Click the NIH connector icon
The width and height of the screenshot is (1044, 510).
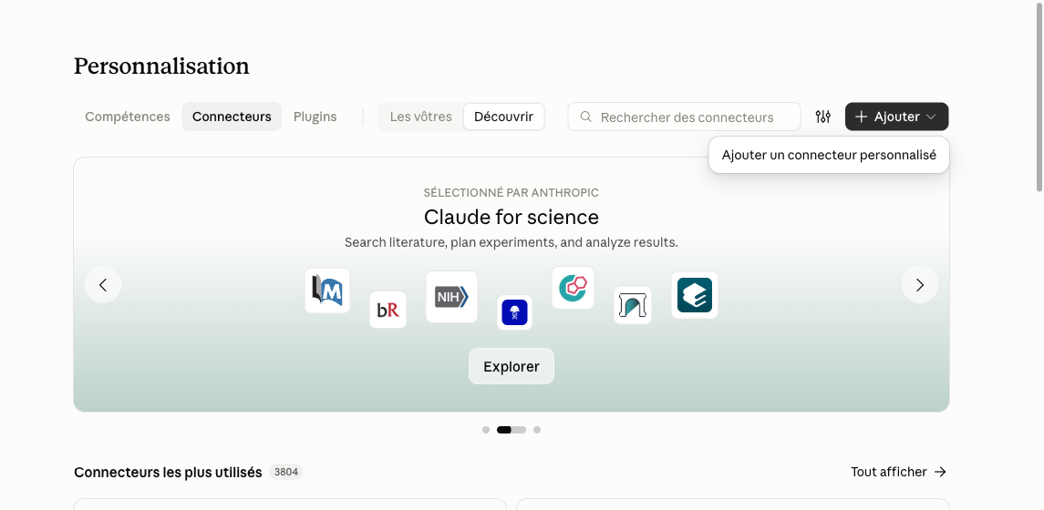[451, 297]
